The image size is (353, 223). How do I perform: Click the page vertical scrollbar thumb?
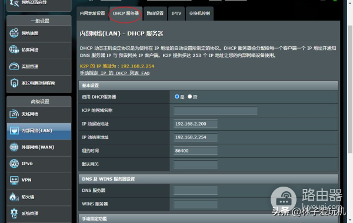pos(350,89)
